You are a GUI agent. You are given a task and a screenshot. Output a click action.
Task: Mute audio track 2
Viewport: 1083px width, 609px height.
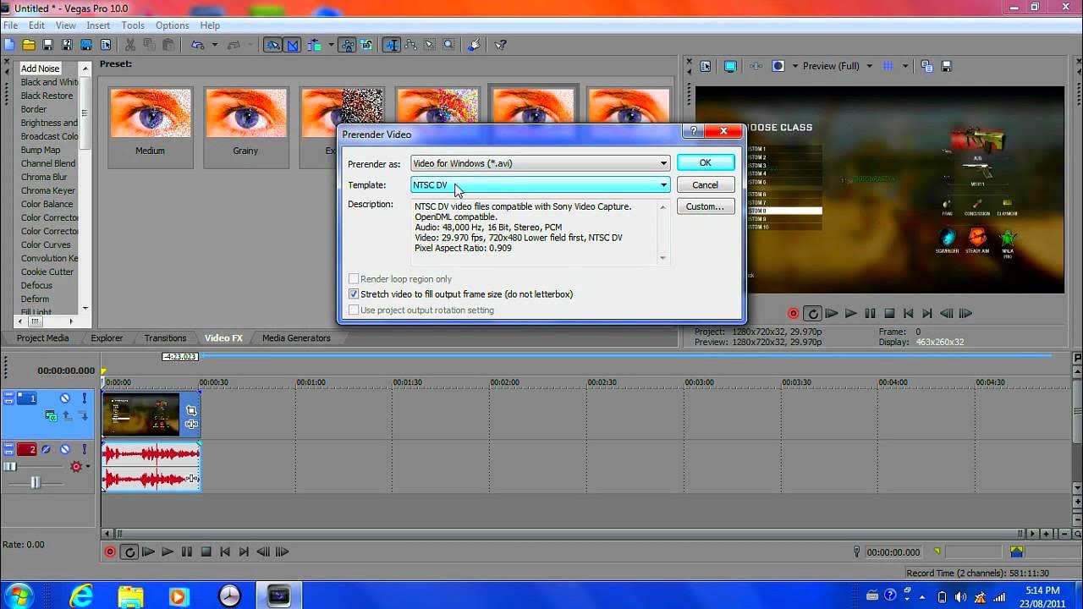[x=64, y=449]
